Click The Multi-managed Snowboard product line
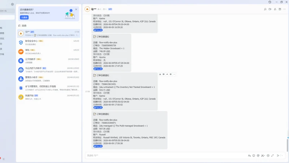Image resolution: width=289 pixels, height=163 pixels. [120, 126]
